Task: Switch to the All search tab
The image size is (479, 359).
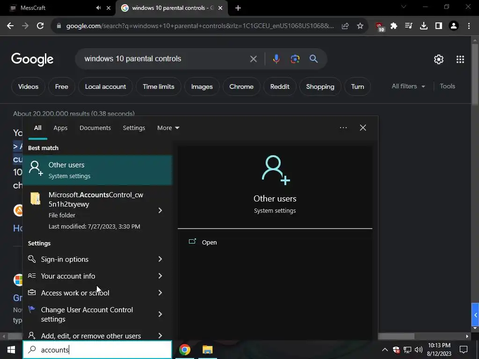Action: tap(37, 128)
